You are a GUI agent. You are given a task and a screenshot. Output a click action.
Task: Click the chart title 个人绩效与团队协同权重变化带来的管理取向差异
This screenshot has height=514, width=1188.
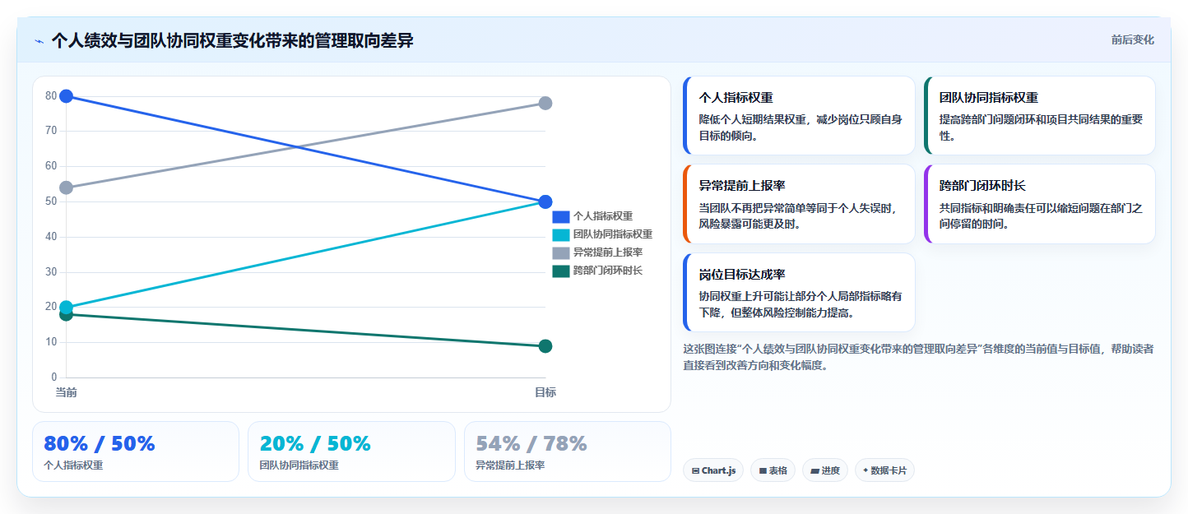[232, 40]
